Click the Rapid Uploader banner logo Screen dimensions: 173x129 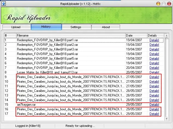click(x=27, y=18)
